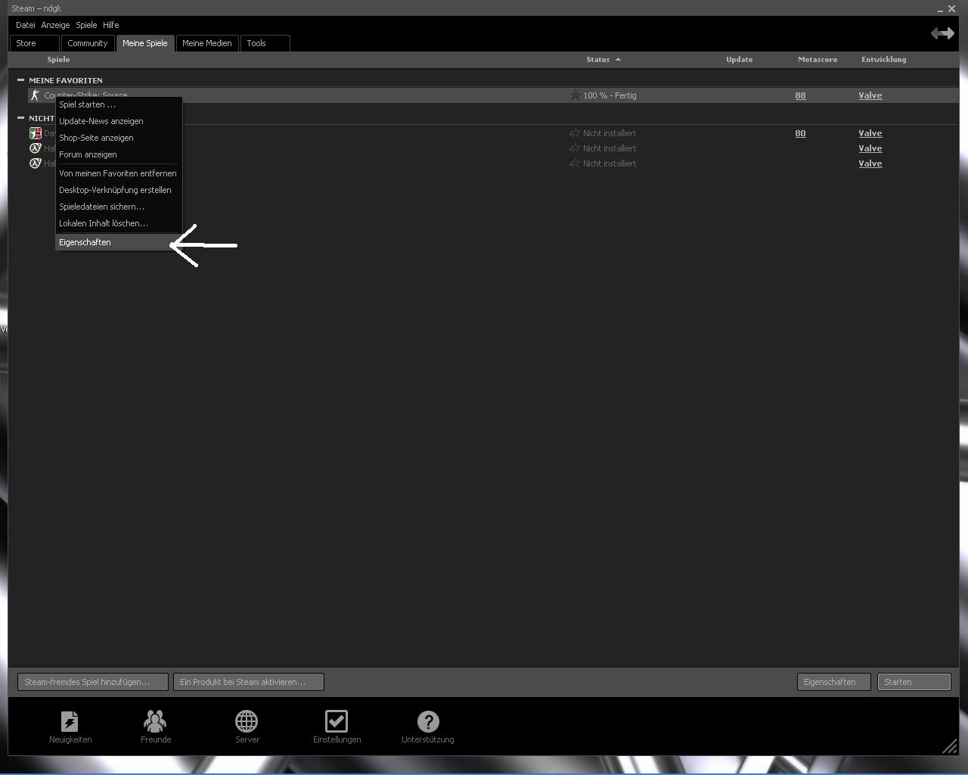Grab the window resize grip corner

(950, 747)
